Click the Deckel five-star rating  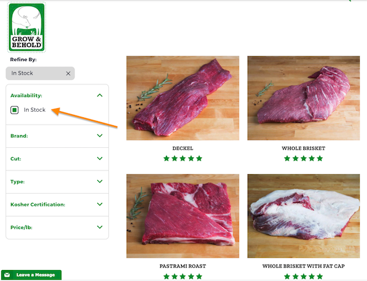click(183, 158)
